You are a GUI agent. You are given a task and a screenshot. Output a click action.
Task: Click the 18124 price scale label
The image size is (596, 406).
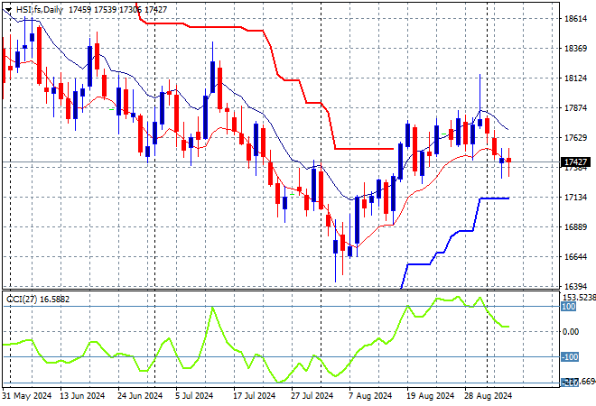[x=576, y=78]
